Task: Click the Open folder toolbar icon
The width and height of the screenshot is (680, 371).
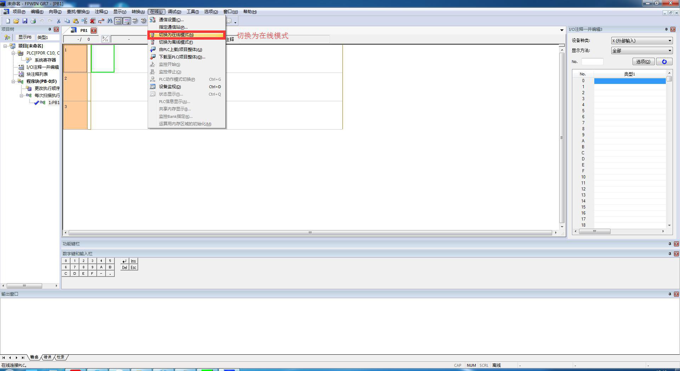Action: pos(16,21)
